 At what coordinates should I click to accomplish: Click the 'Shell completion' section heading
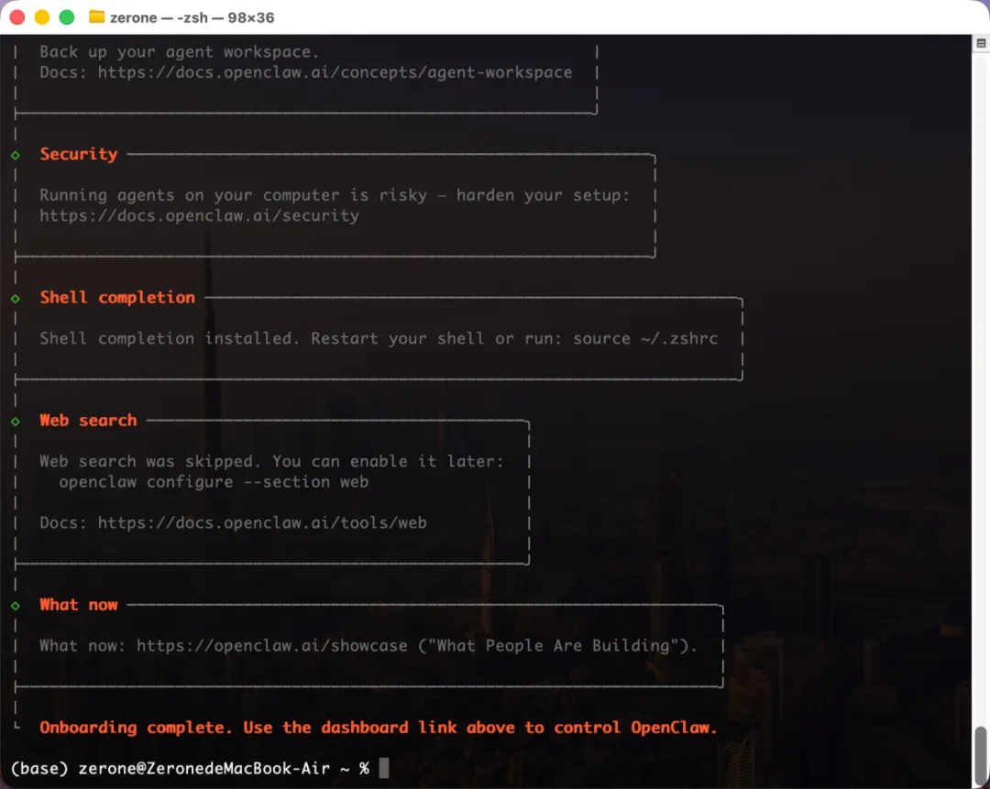coord(117,297)
